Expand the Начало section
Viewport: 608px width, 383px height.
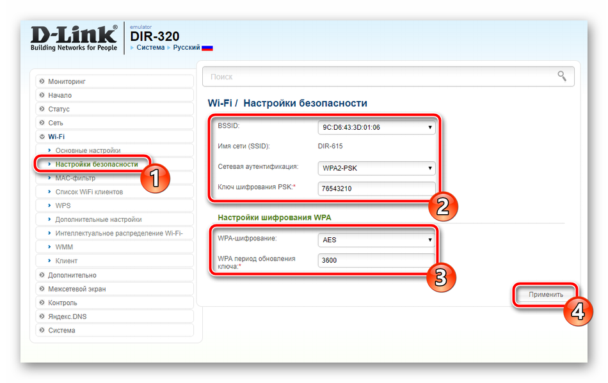[x=115, y=95]
